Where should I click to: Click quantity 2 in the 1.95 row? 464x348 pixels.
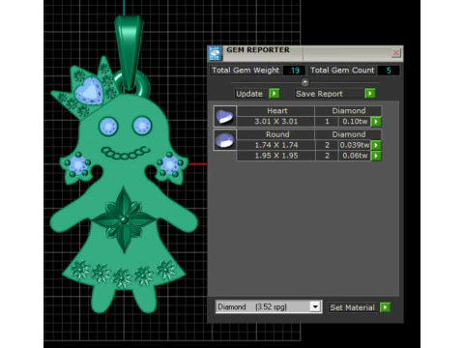point(327,156)
